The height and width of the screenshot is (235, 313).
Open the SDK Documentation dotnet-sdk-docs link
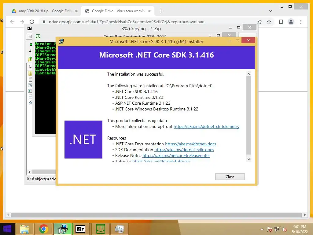click(184, 150)
